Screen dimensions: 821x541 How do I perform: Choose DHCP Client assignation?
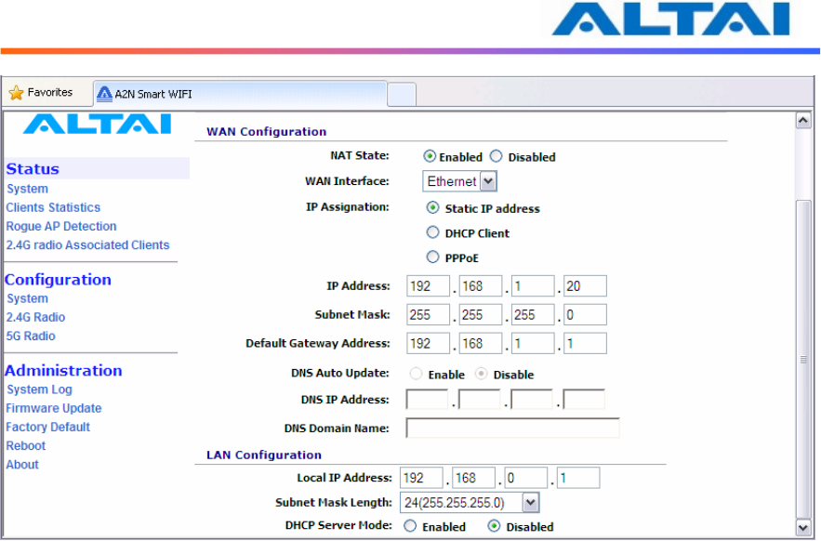[x=432, y=232]
